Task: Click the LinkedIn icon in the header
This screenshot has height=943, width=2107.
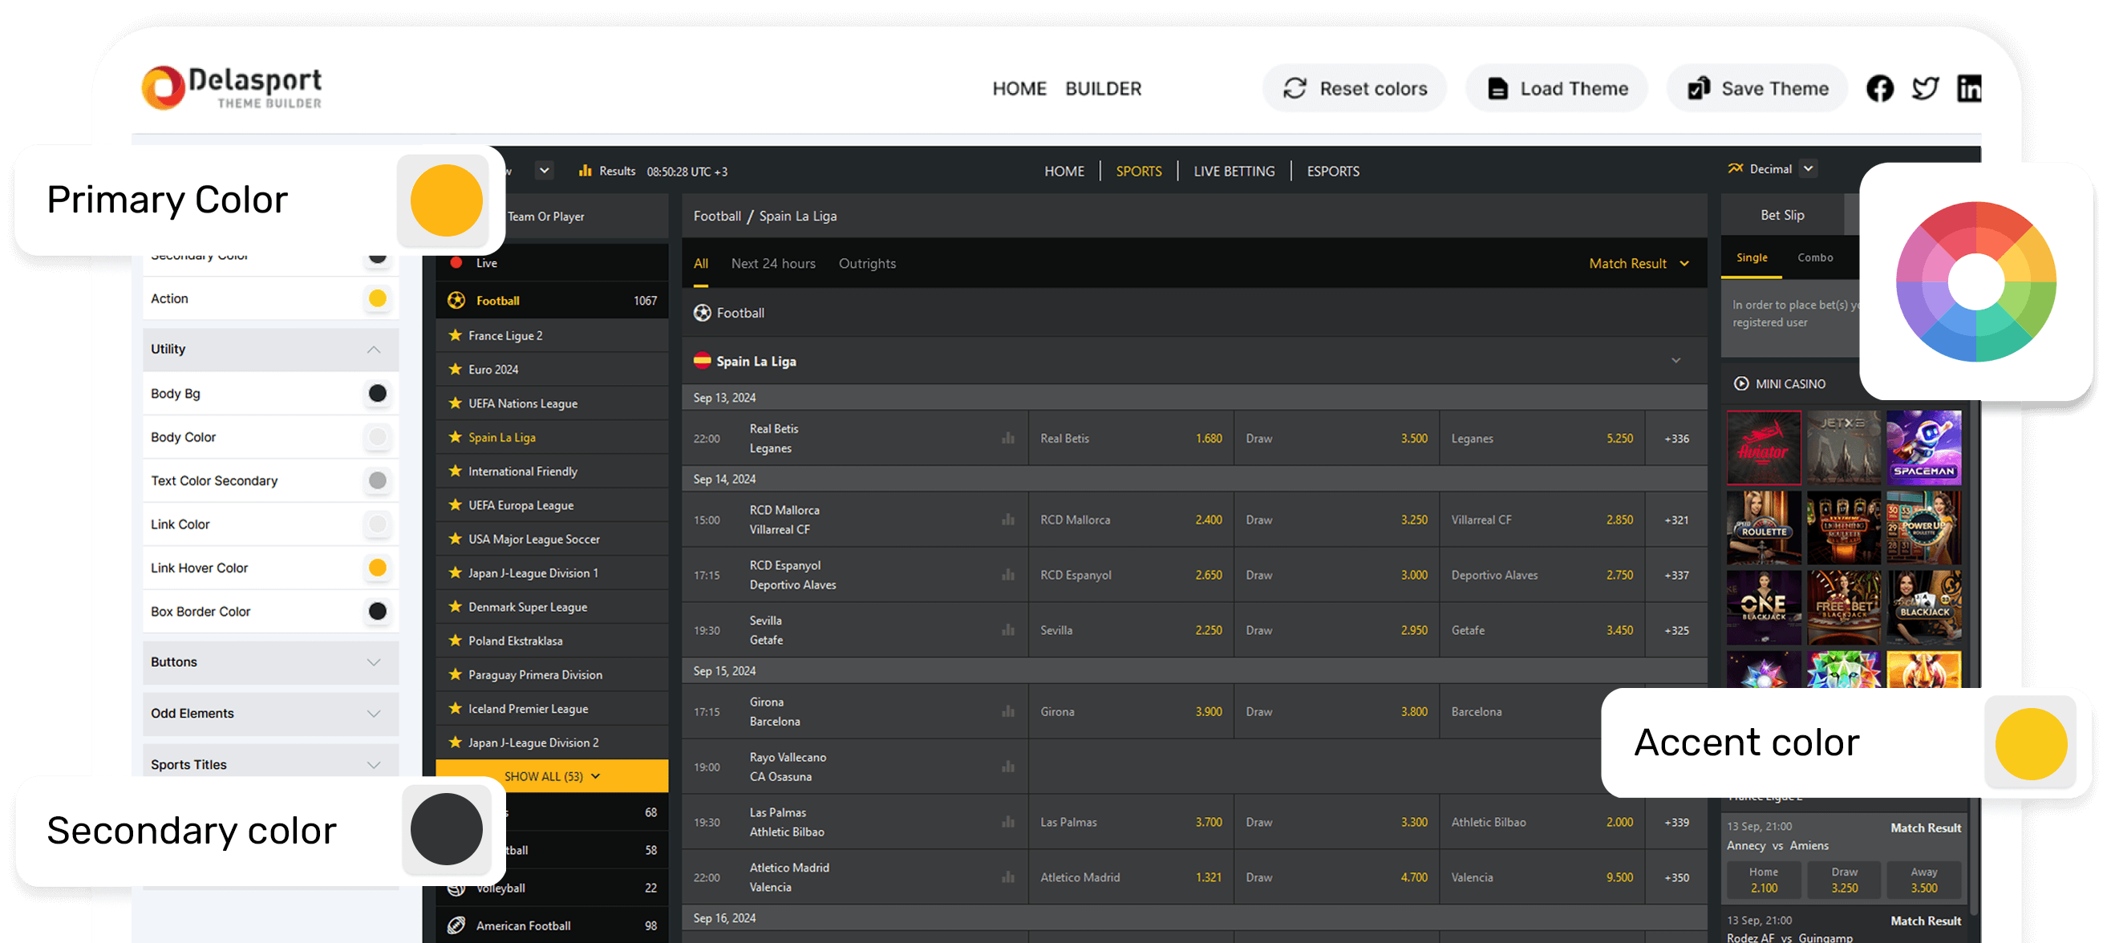Action: pyautogui.click(x=1970, y=88)
